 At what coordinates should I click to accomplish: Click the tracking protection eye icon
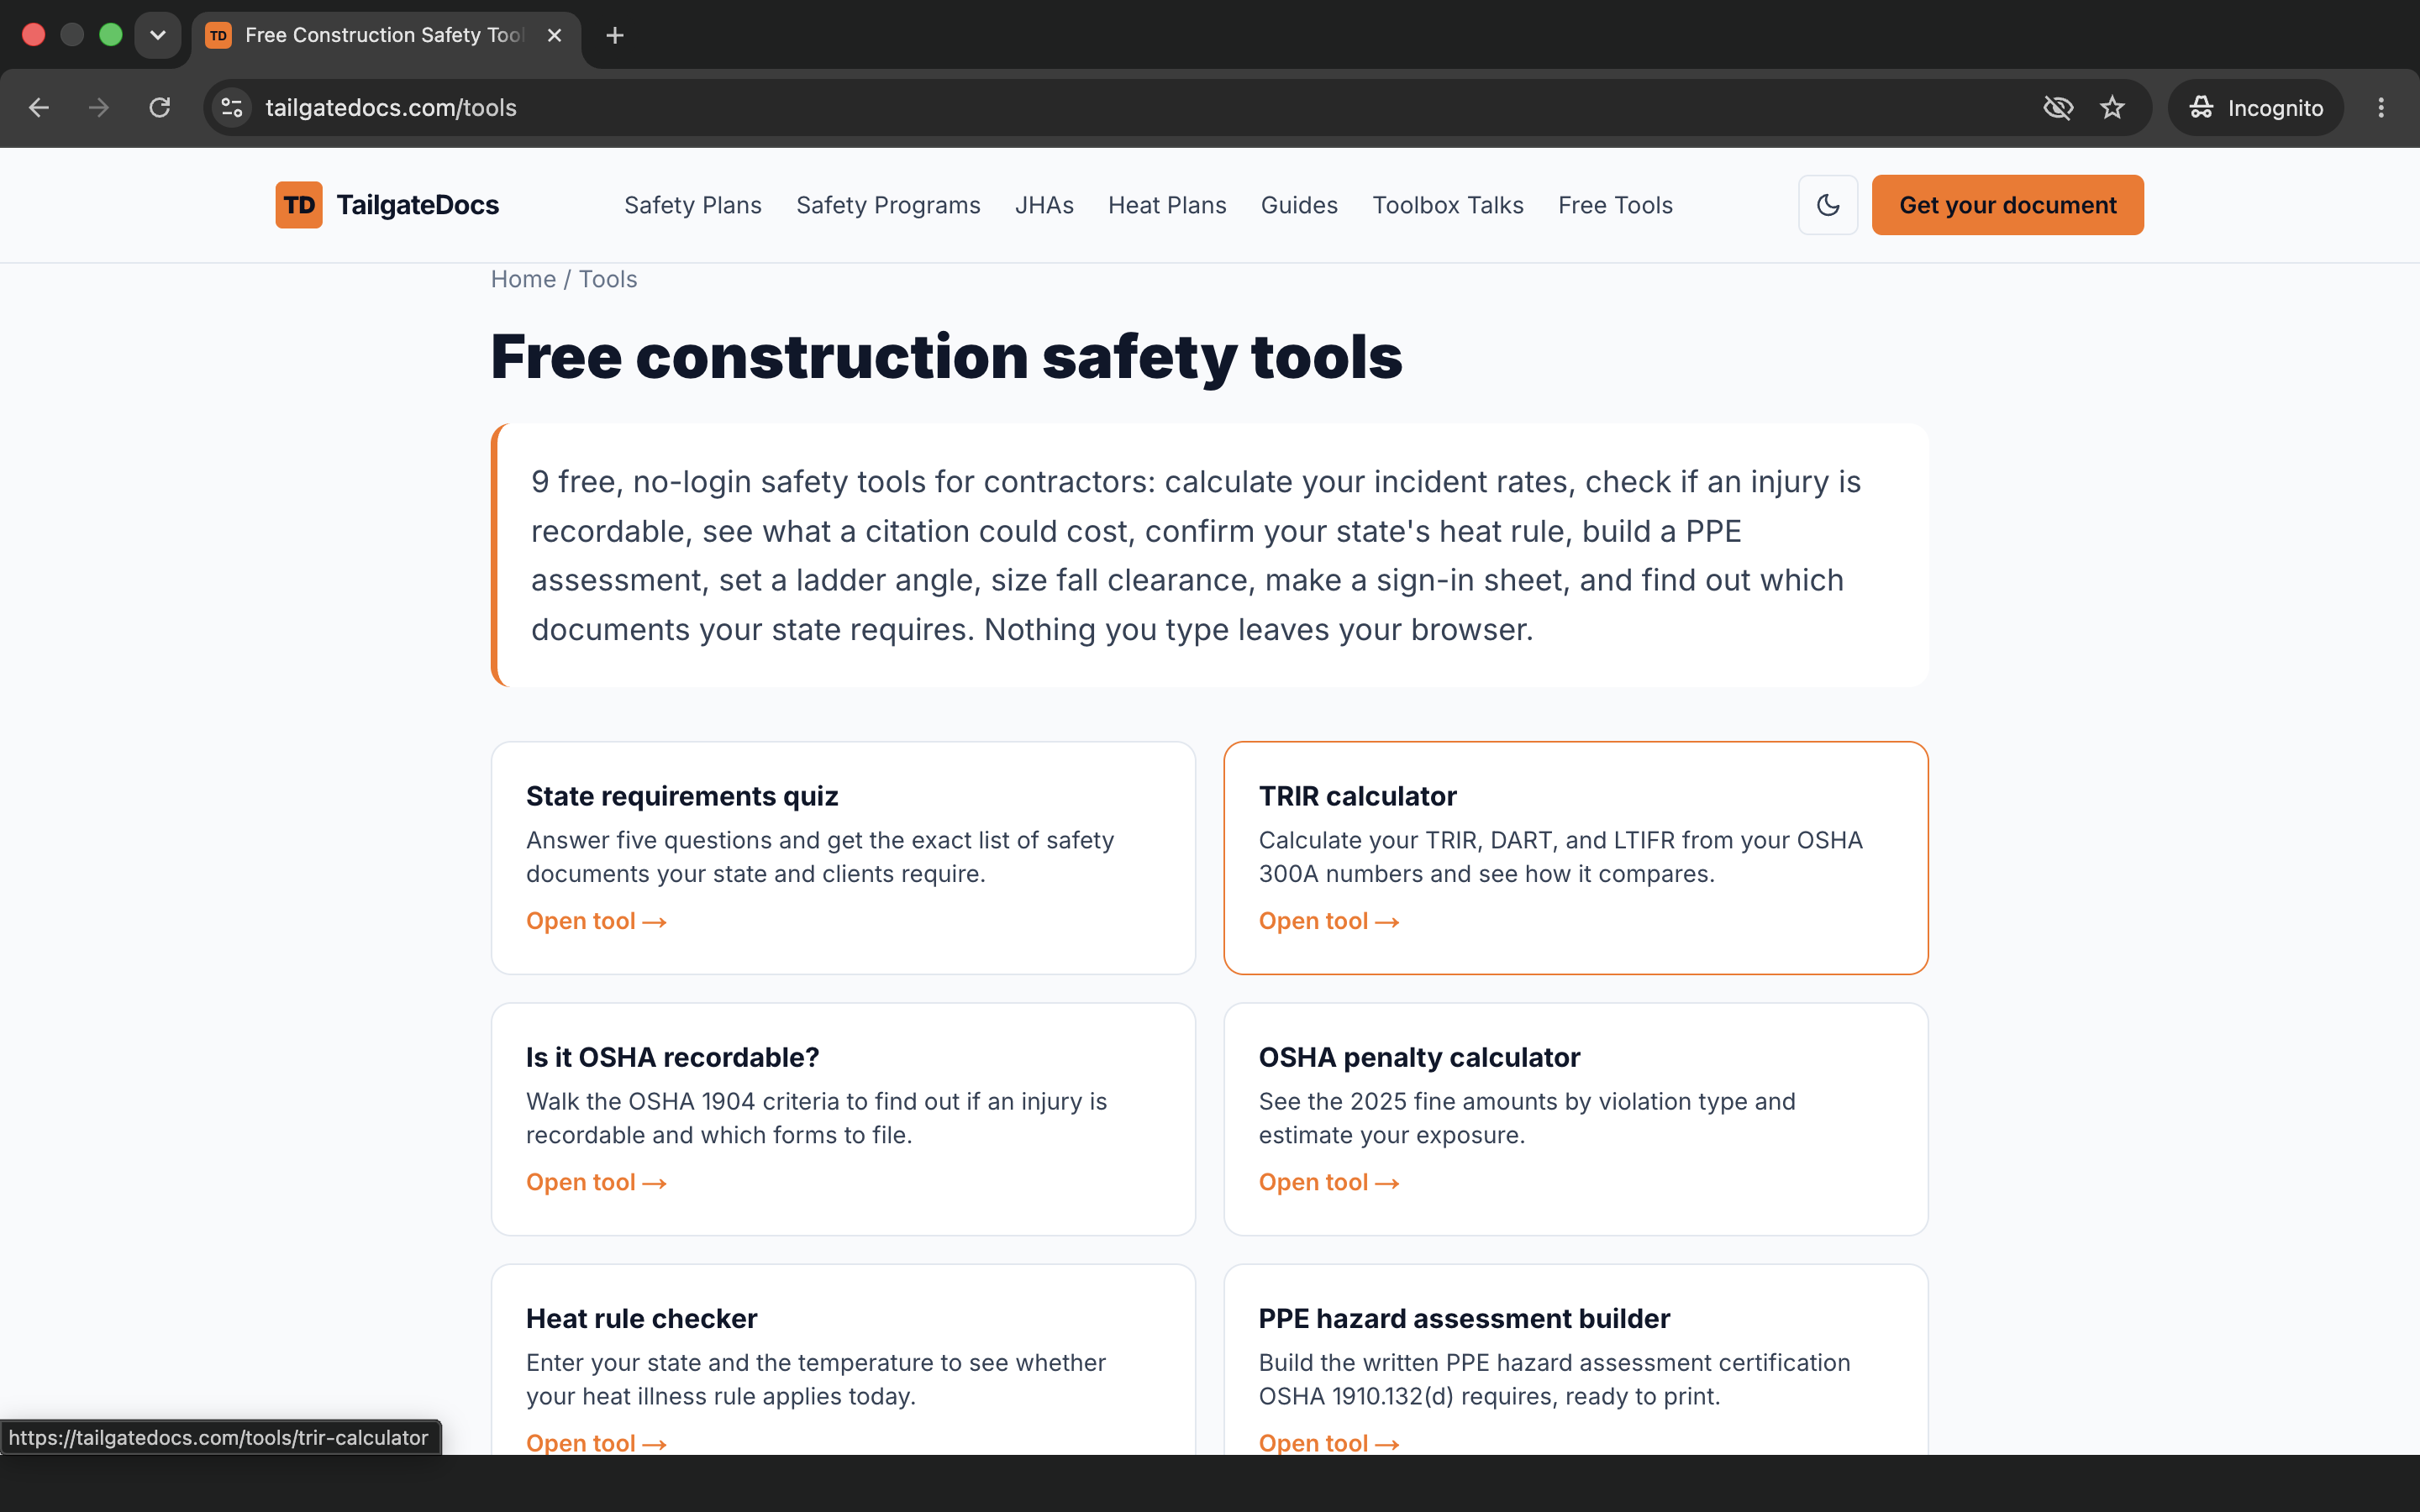point(2058,107)
